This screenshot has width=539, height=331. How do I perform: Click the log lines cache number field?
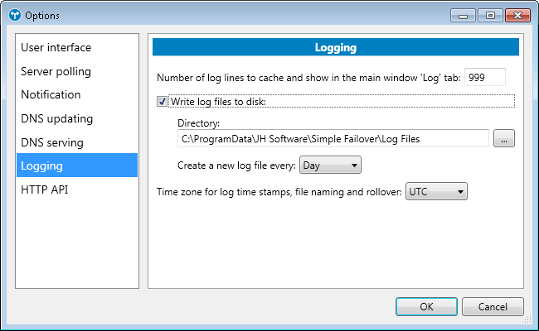484,77
